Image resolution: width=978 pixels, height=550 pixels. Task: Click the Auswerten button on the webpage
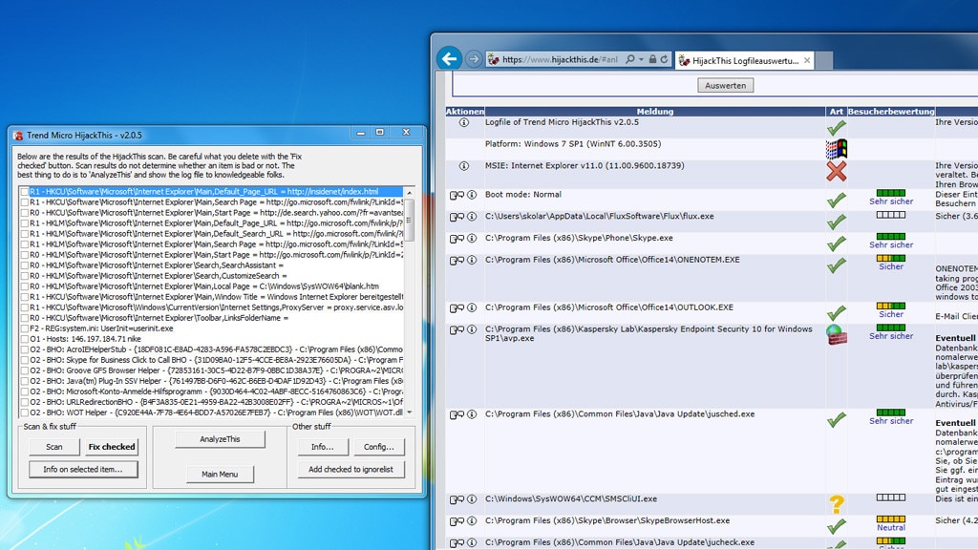[x=726, y=85]
